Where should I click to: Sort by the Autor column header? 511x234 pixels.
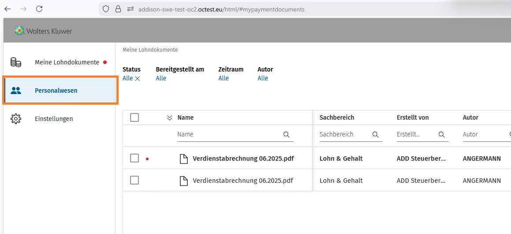470,117
